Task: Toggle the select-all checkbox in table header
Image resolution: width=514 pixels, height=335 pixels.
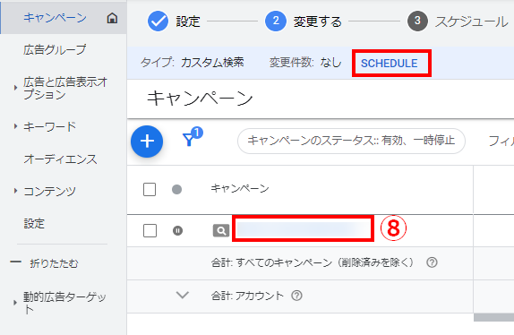Action: [150, 190]
